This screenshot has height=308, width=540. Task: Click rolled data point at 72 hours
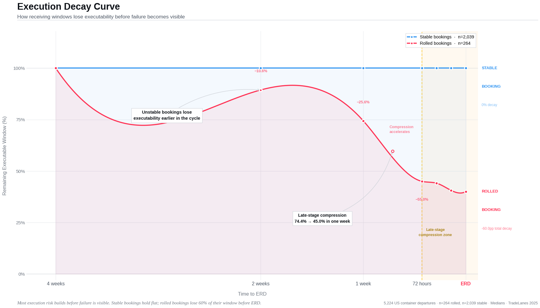(x=422, y=182)
